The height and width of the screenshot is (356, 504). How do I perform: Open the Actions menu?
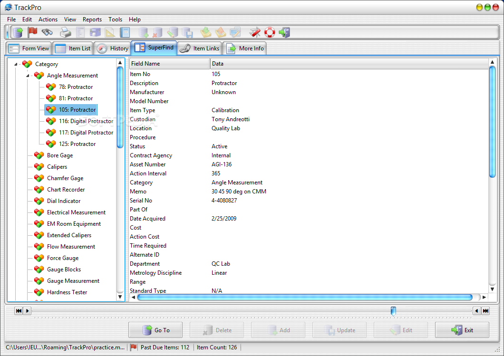48,19
